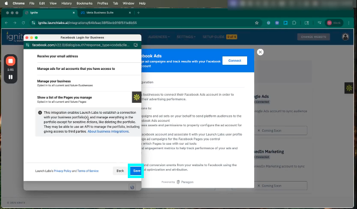The height and width of the screenshot is (209, 357).
Task: Select 'Manage ads for ad accounts' row
Action: click(89, 69)
